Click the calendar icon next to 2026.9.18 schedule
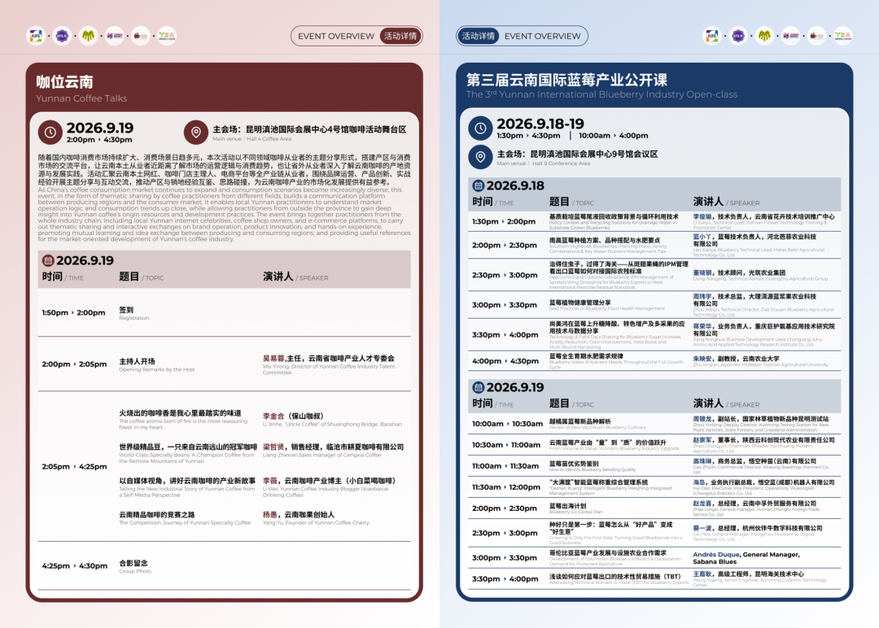The width and height of the screenshot is (879, 628). 479,185
